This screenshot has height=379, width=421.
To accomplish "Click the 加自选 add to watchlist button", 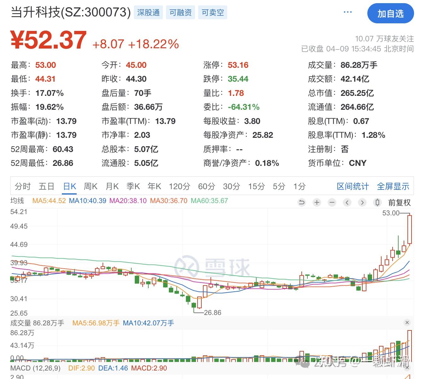I will (390, 14).
